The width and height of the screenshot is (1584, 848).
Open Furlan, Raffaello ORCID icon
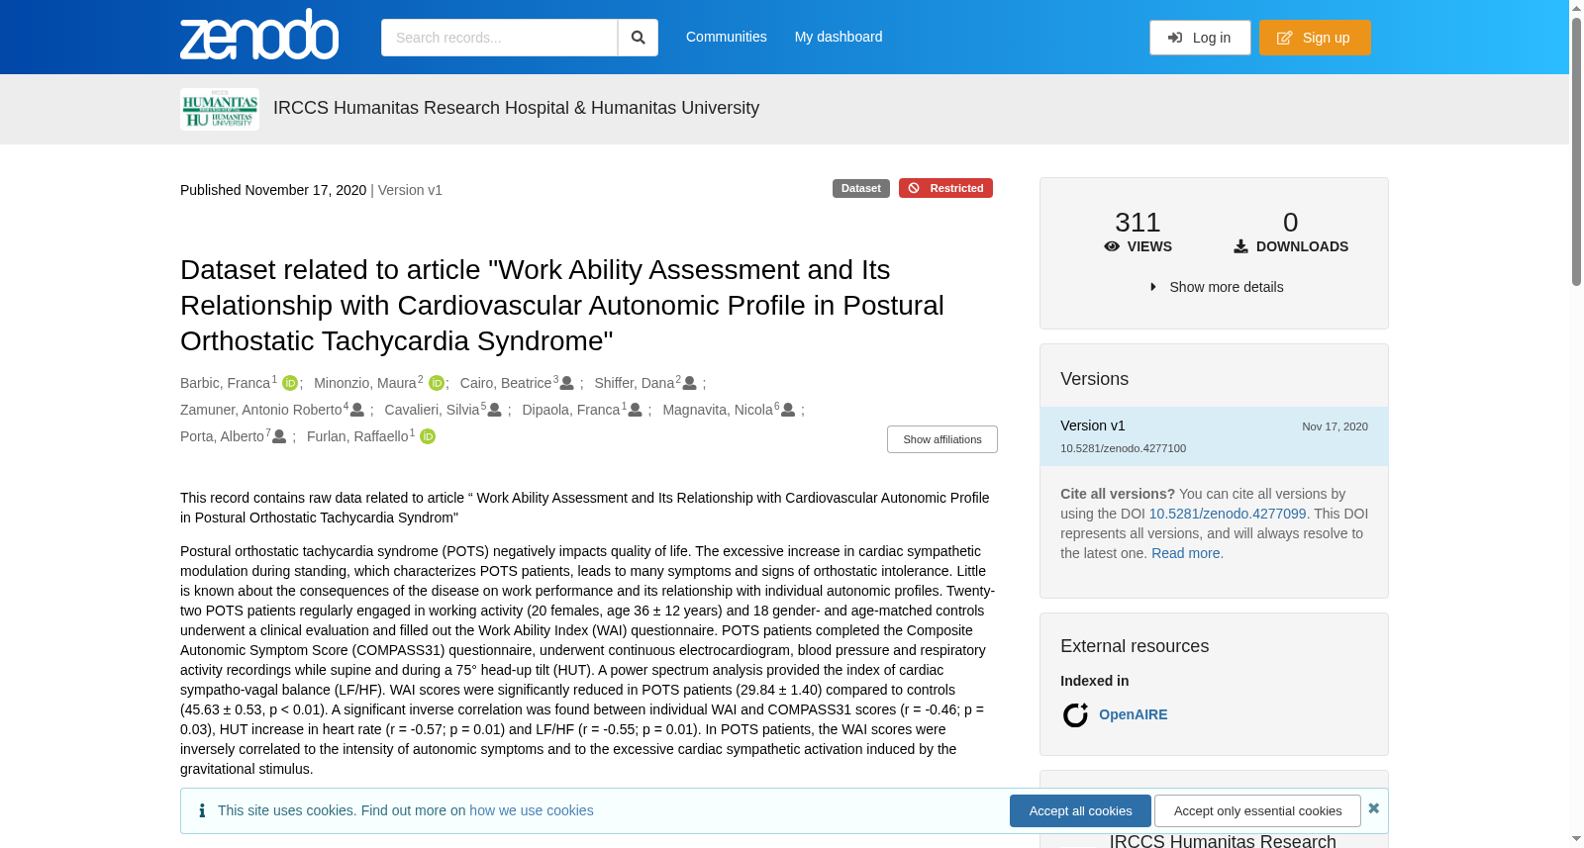[428, 436]
